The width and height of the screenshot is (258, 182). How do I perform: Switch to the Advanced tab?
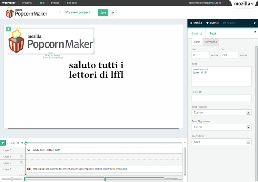[x=211, y=42]
